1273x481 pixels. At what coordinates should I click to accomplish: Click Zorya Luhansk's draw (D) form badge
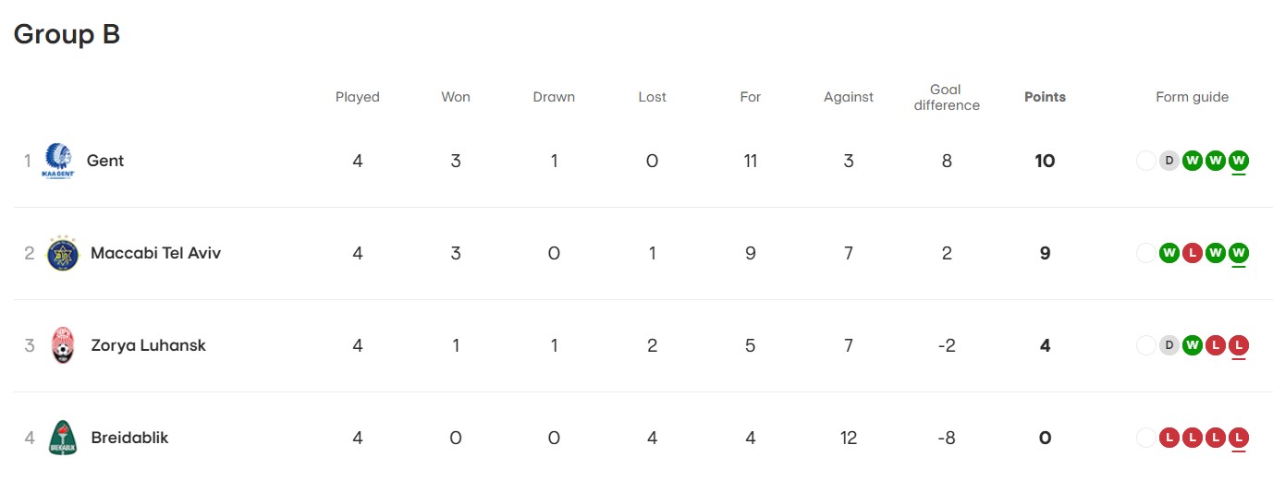tap(1169, 345)
